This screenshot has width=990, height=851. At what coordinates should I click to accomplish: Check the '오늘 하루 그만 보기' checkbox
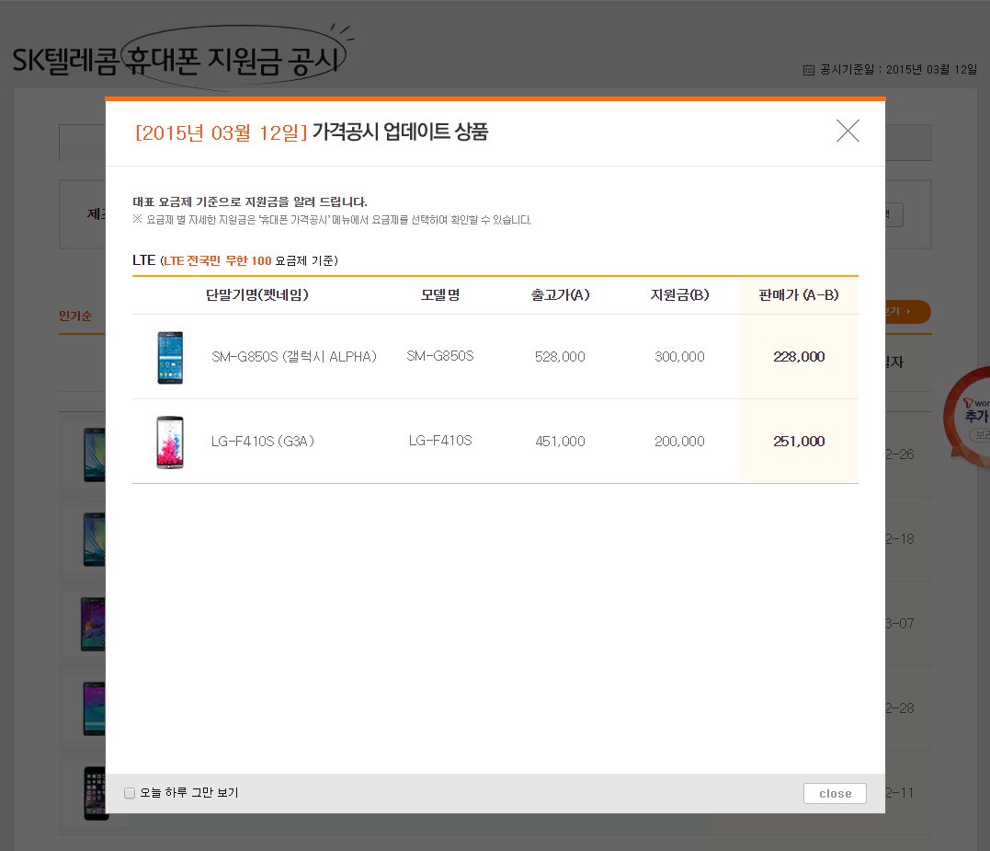point(130,793)
